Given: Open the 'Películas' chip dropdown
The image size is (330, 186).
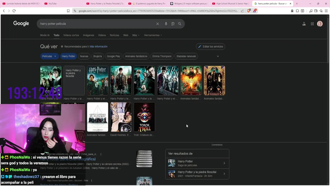Looking at the screenshot, I should 49,56.
